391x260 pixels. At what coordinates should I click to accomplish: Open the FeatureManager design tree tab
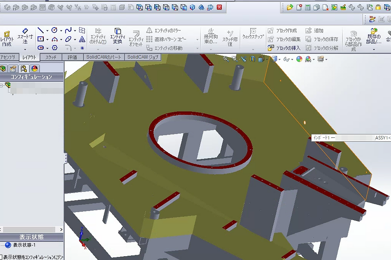pyautogui.click(x=3, y=68)
